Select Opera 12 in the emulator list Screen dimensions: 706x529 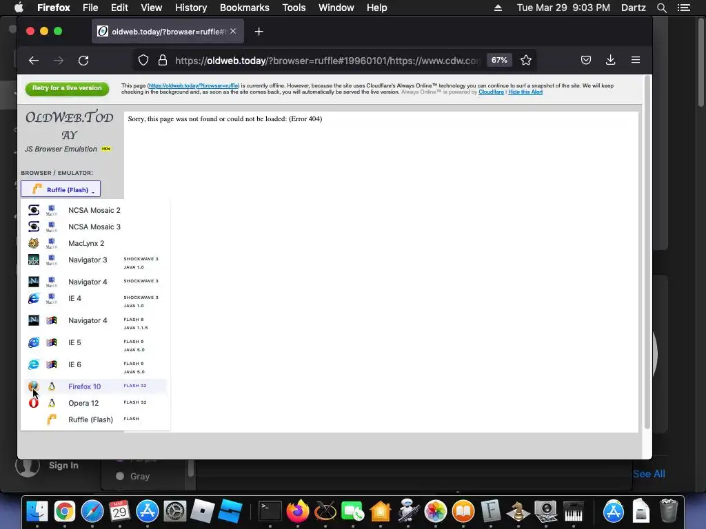pyautogui.click(x=95, y=403)
